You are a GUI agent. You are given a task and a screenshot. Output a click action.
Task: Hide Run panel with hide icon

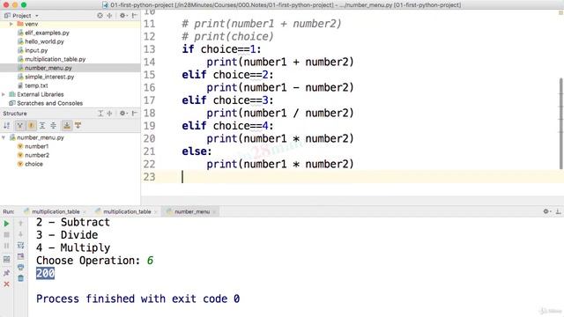pos(558,211)
